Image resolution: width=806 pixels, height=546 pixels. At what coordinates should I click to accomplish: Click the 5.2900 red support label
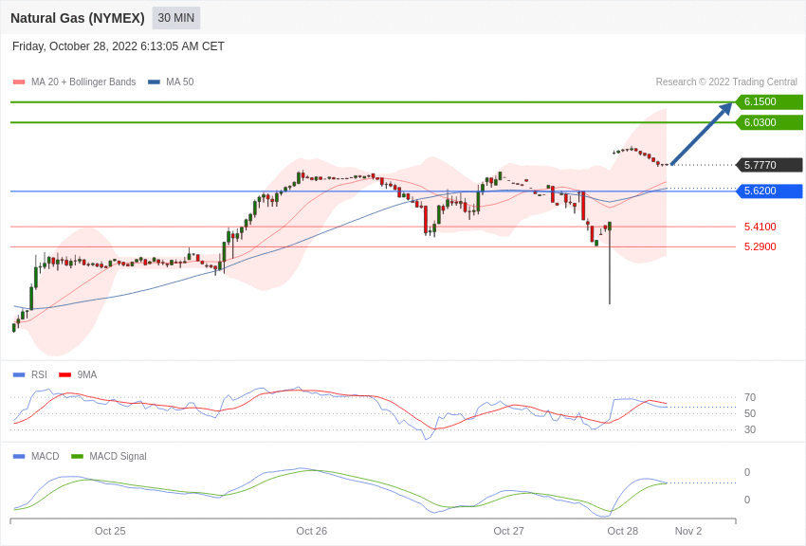pyautogui.click(x=760, y=246)
